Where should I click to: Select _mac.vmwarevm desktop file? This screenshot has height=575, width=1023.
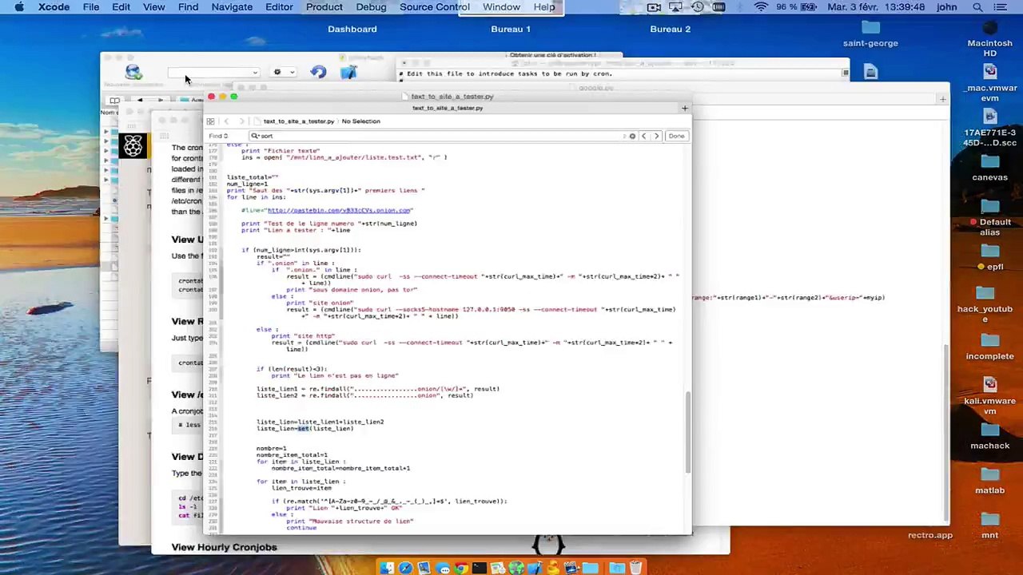989,83
